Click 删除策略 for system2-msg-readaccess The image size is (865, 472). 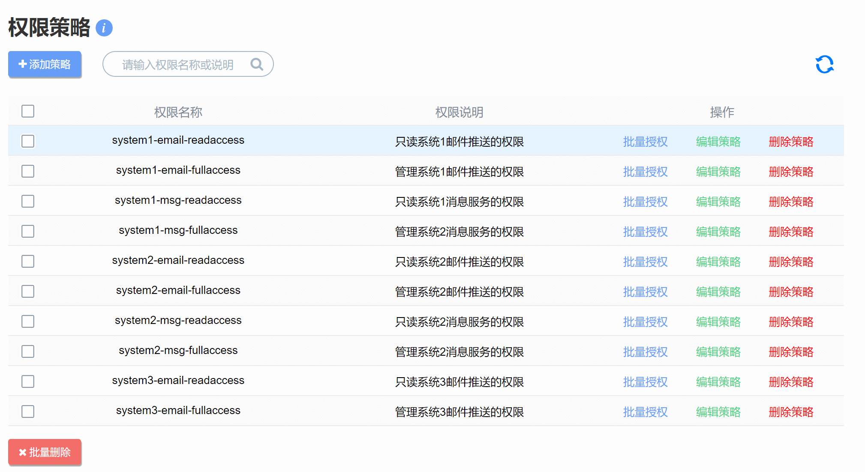coord(791,322)
